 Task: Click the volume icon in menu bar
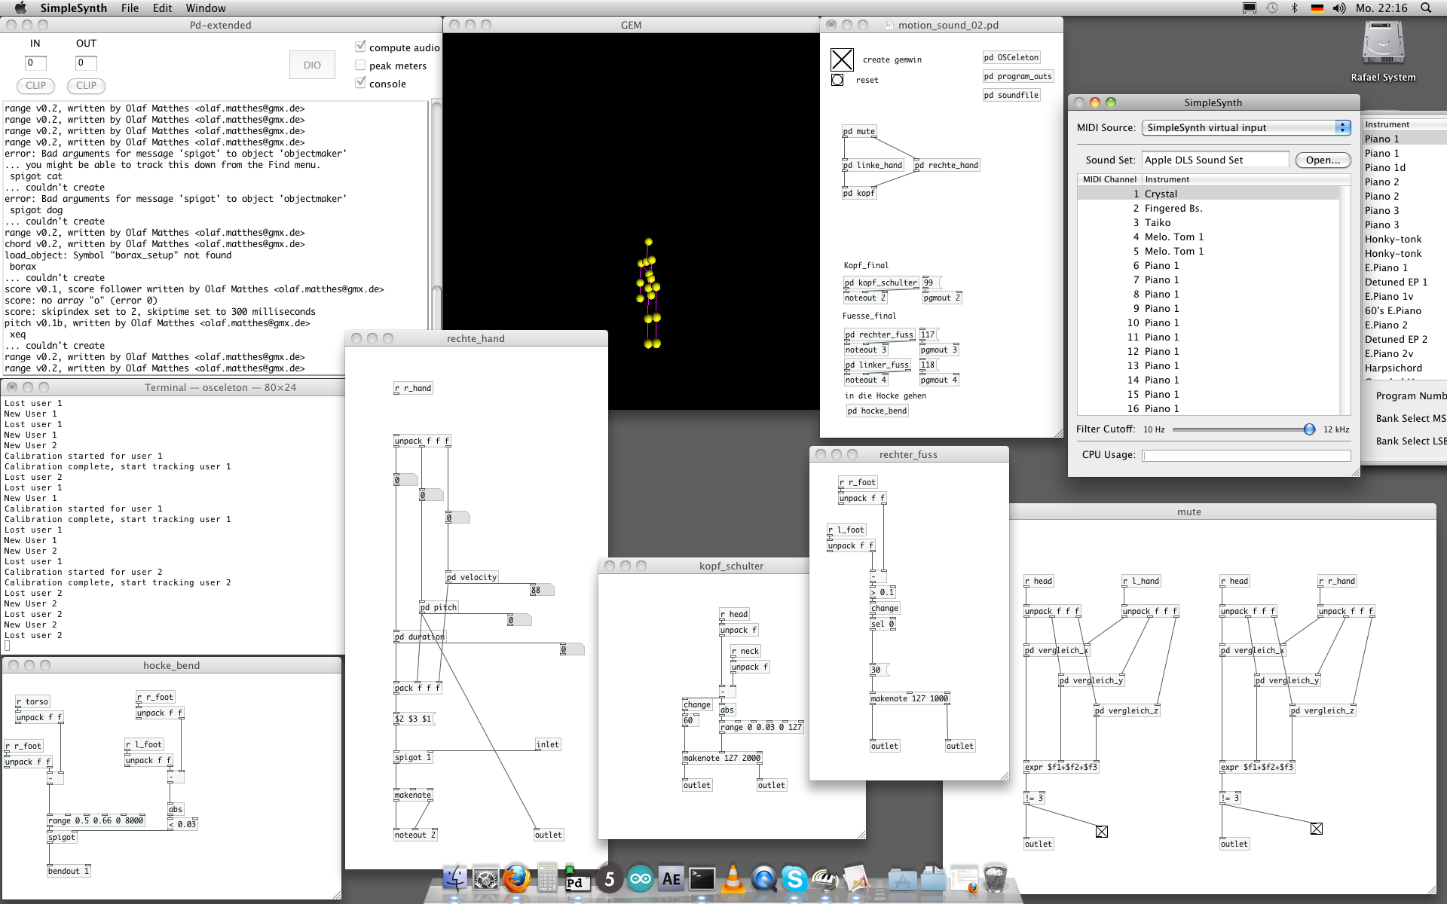coord(1338,8)
